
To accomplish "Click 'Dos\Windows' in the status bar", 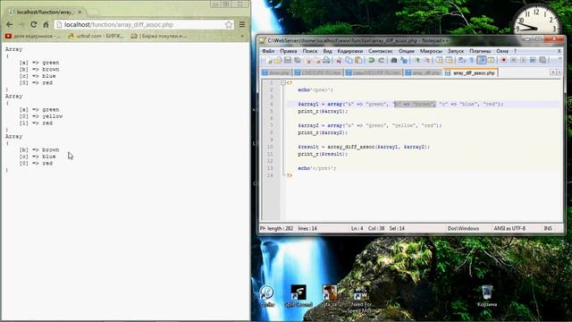I will [463, 228].
